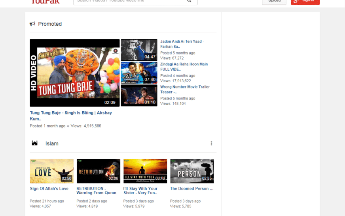Image resolution: width=345 pixels, height=216 pixels.
Task: Click the red Google Sign in button
Action: (305, 2)
